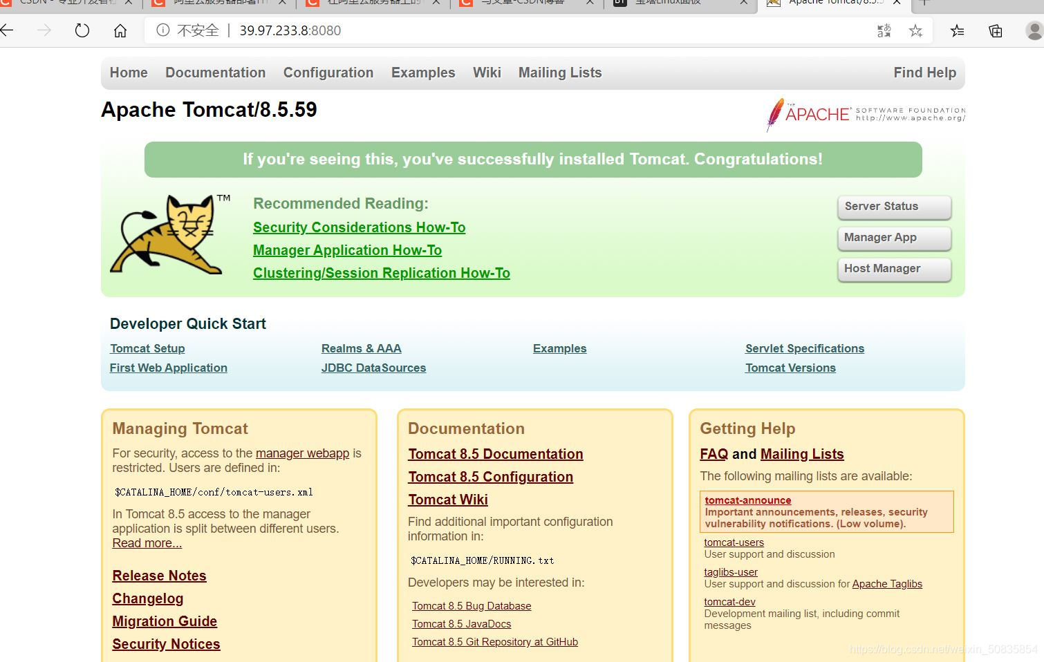Open Tomcat 8.5 Documentation link
Viewport: 1044px width, 662px height.
point(496,454)
